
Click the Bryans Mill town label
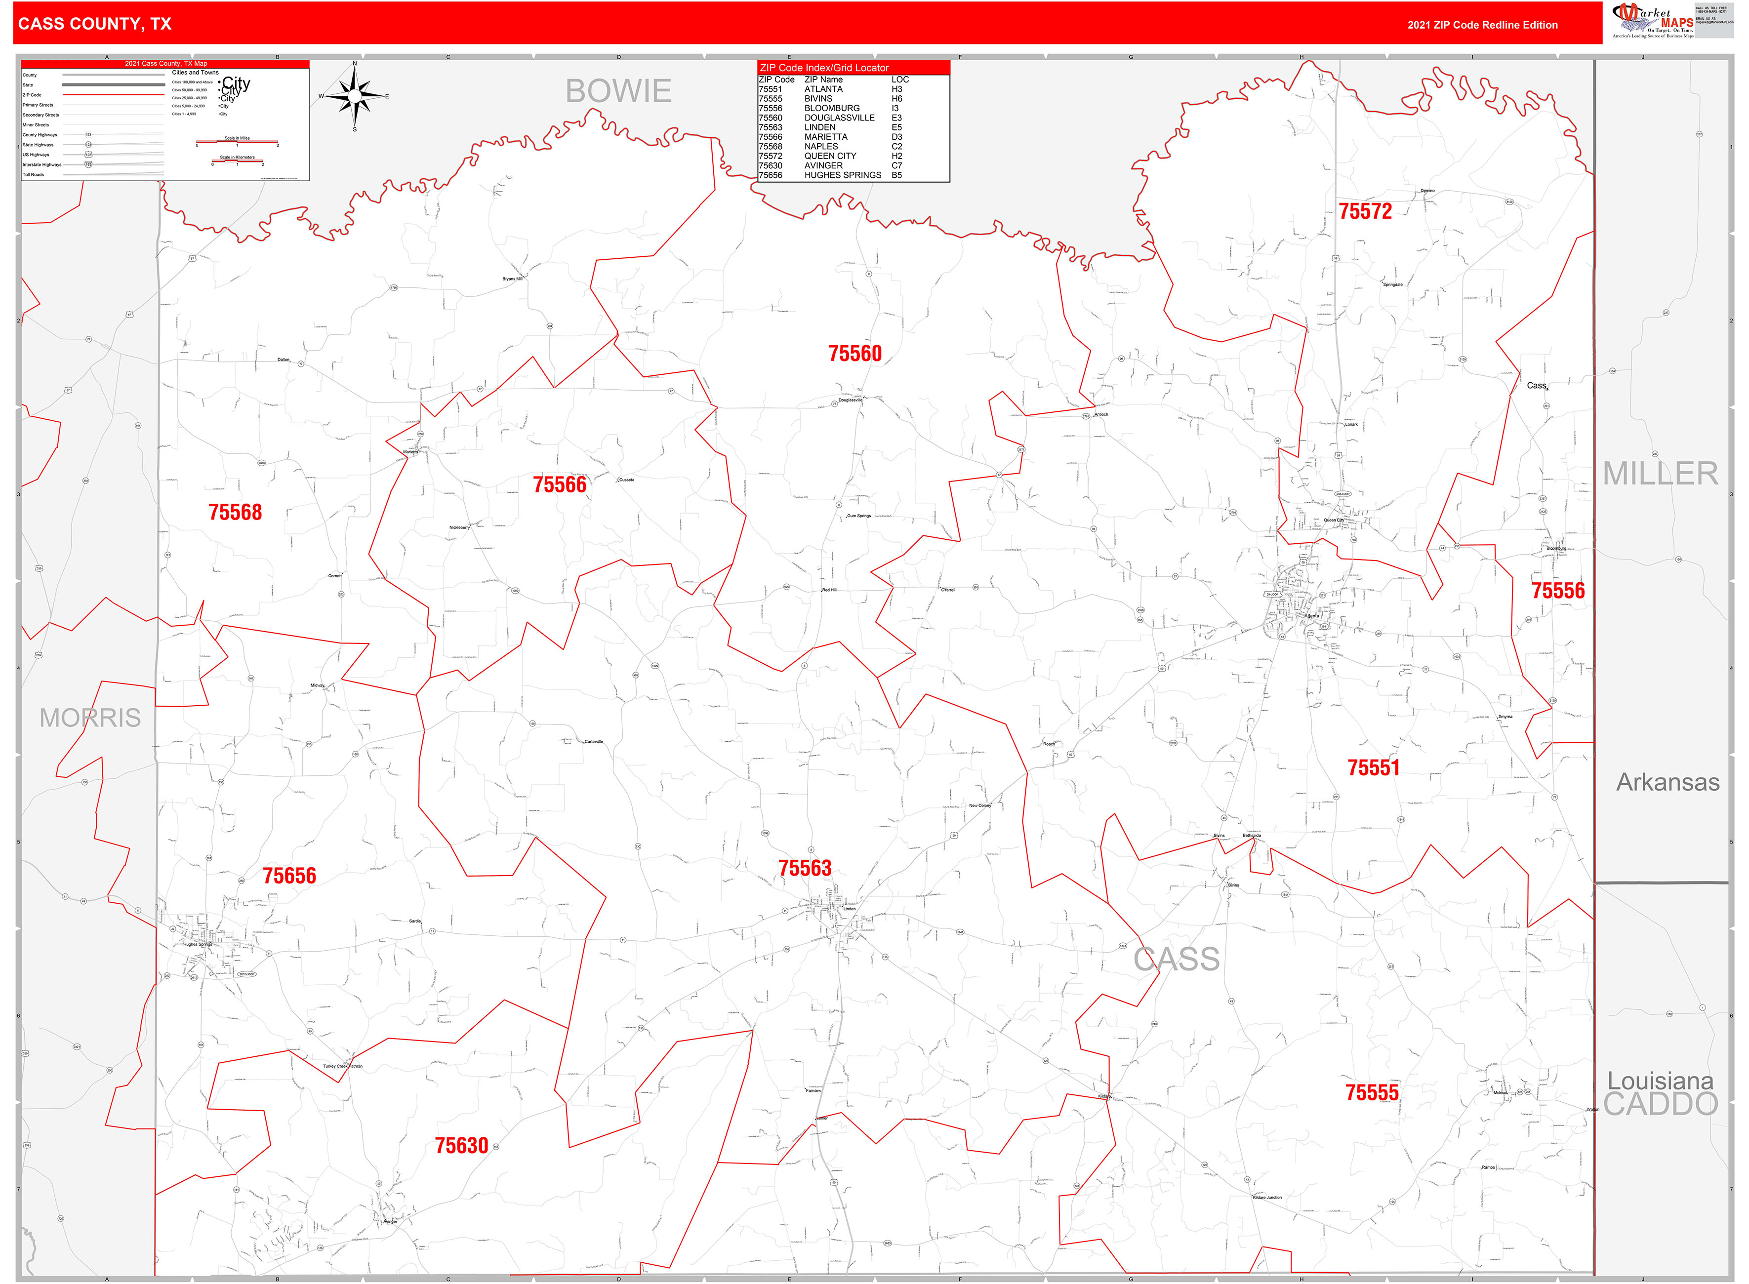[512, 278]
